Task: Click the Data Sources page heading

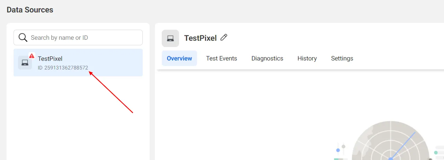Action: [30, 10]
